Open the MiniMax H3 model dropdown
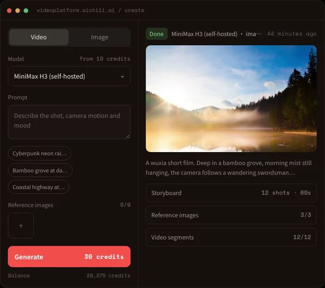The height and width of the screenshot is (288, 325). (69, 76)
